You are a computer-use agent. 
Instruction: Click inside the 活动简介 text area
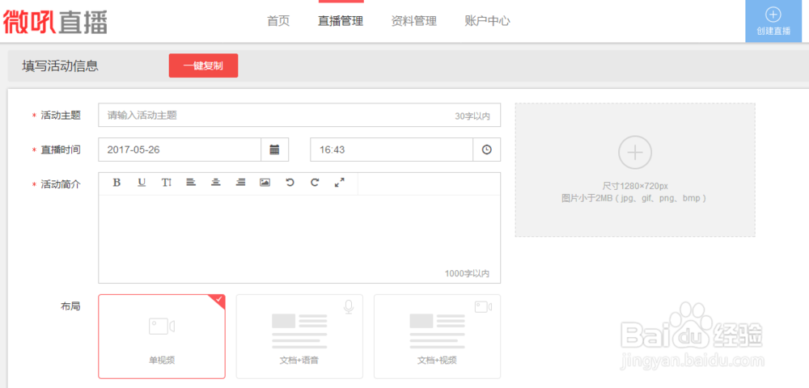click(299, 238)
